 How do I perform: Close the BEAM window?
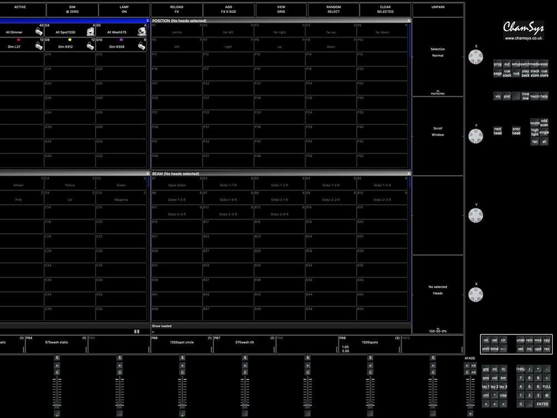[x=409, y=173]
